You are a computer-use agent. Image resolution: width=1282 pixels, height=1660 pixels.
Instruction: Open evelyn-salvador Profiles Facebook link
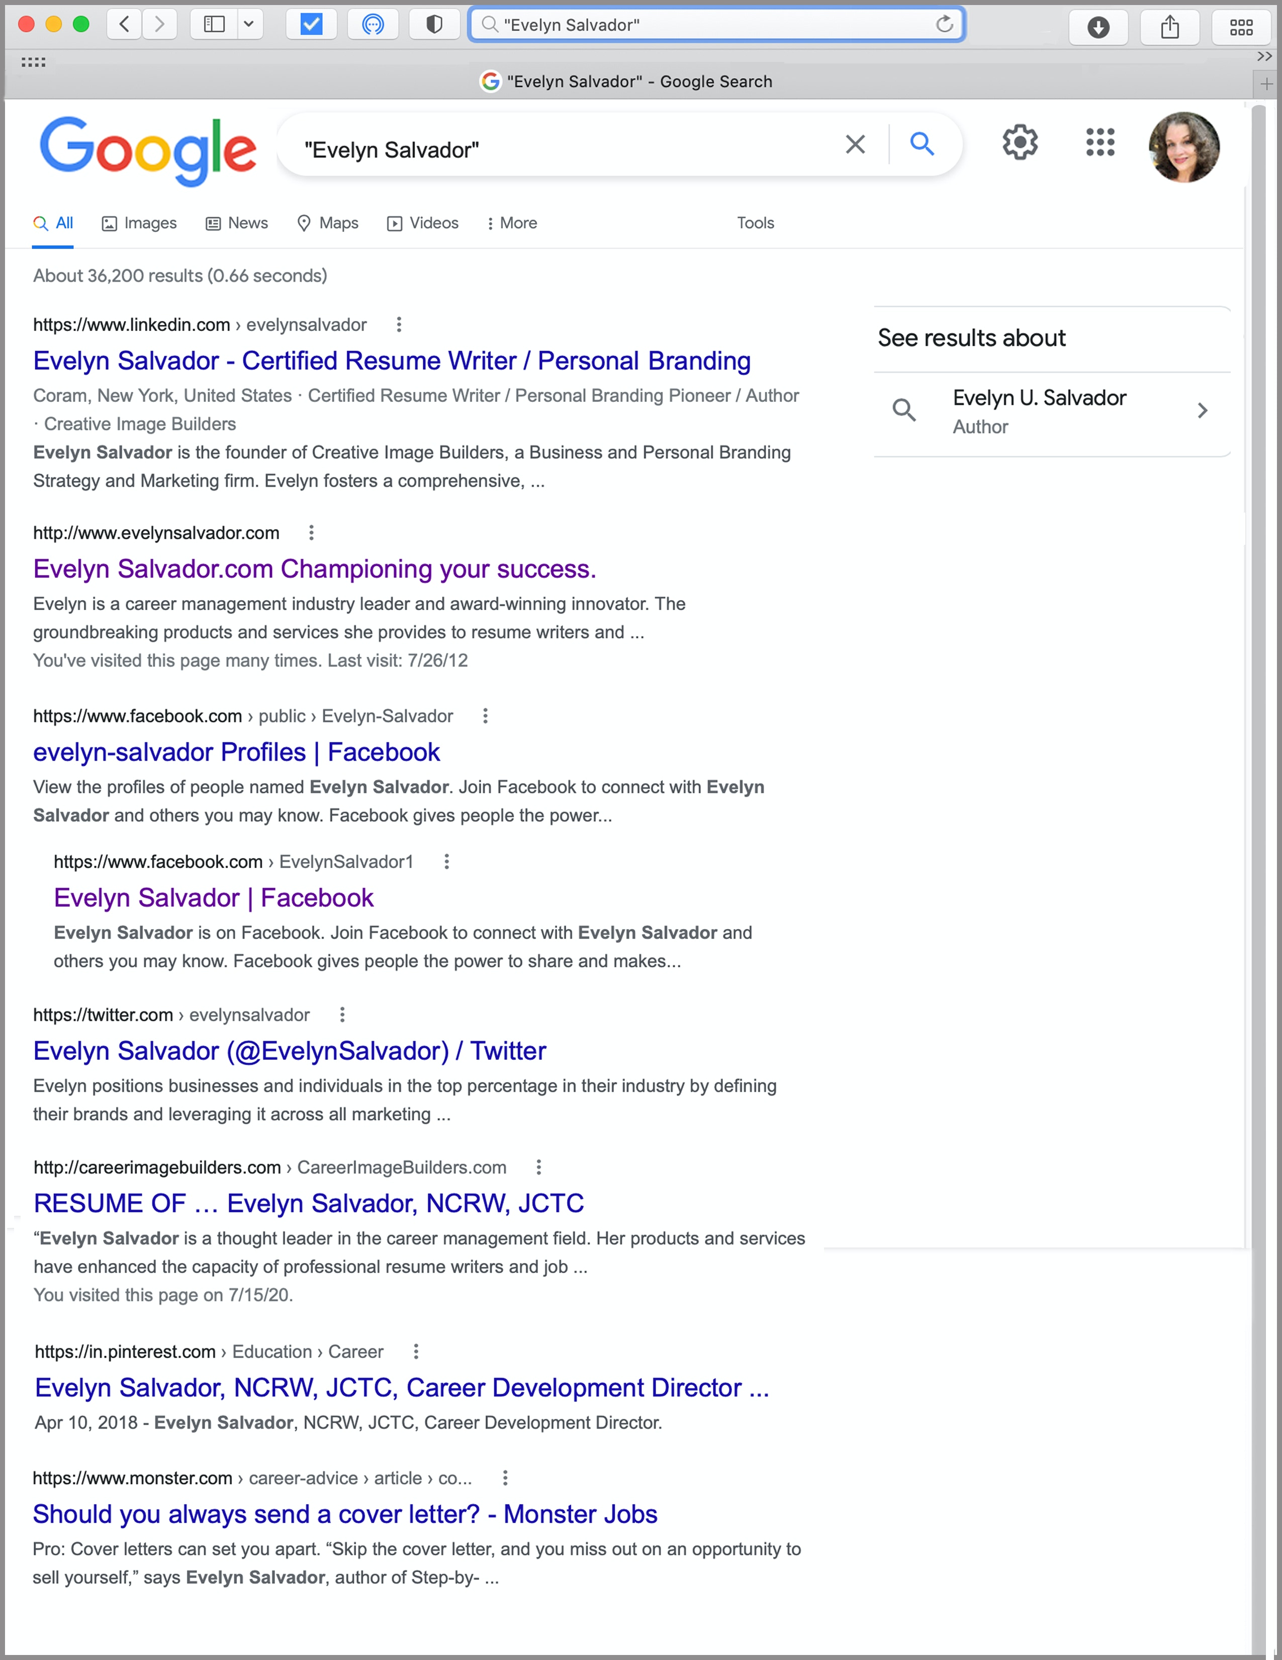click(x=236, y=752)
